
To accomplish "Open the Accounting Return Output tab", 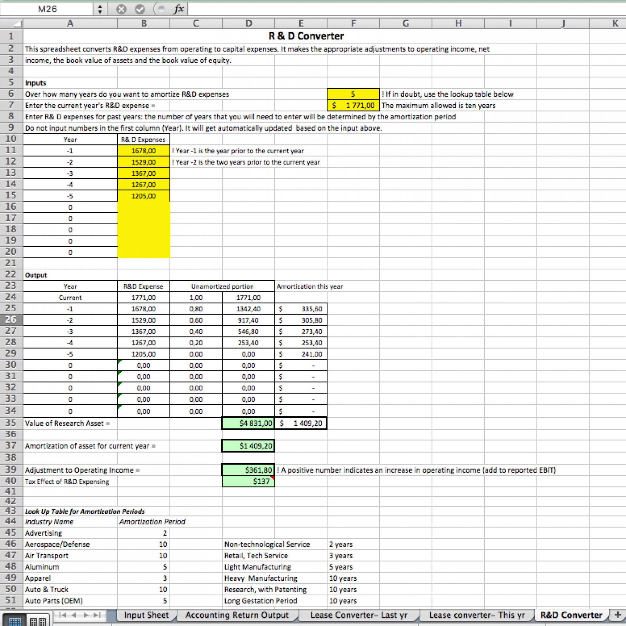I will coord(237,615).
